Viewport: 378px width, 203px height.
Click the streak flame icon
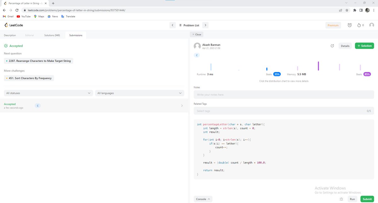click(359, 25)
